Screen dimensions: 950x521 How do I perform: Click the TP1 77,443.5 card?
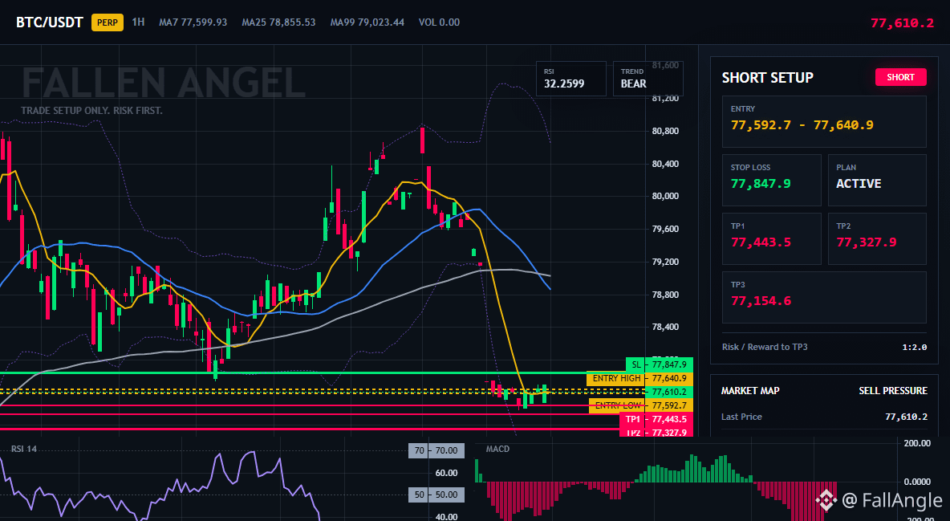coord(771,238)
